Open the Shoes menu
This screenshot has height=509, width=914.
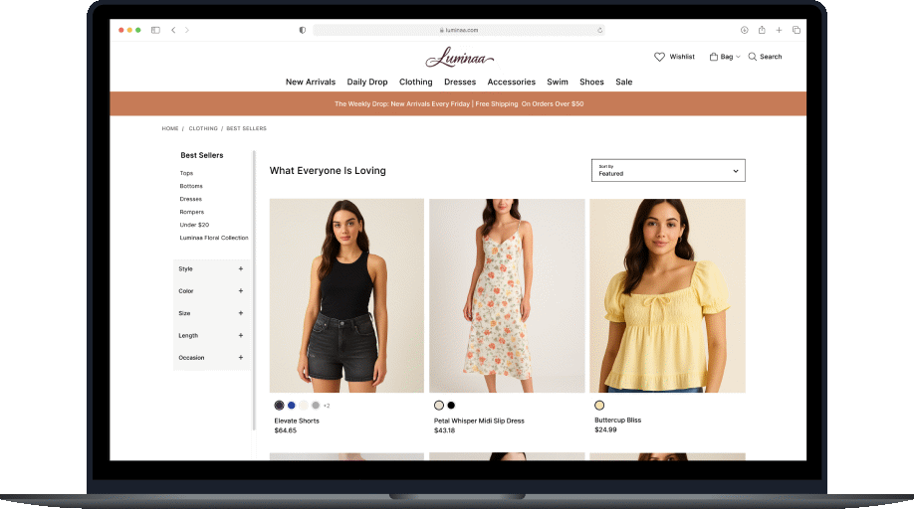(591, 83)
